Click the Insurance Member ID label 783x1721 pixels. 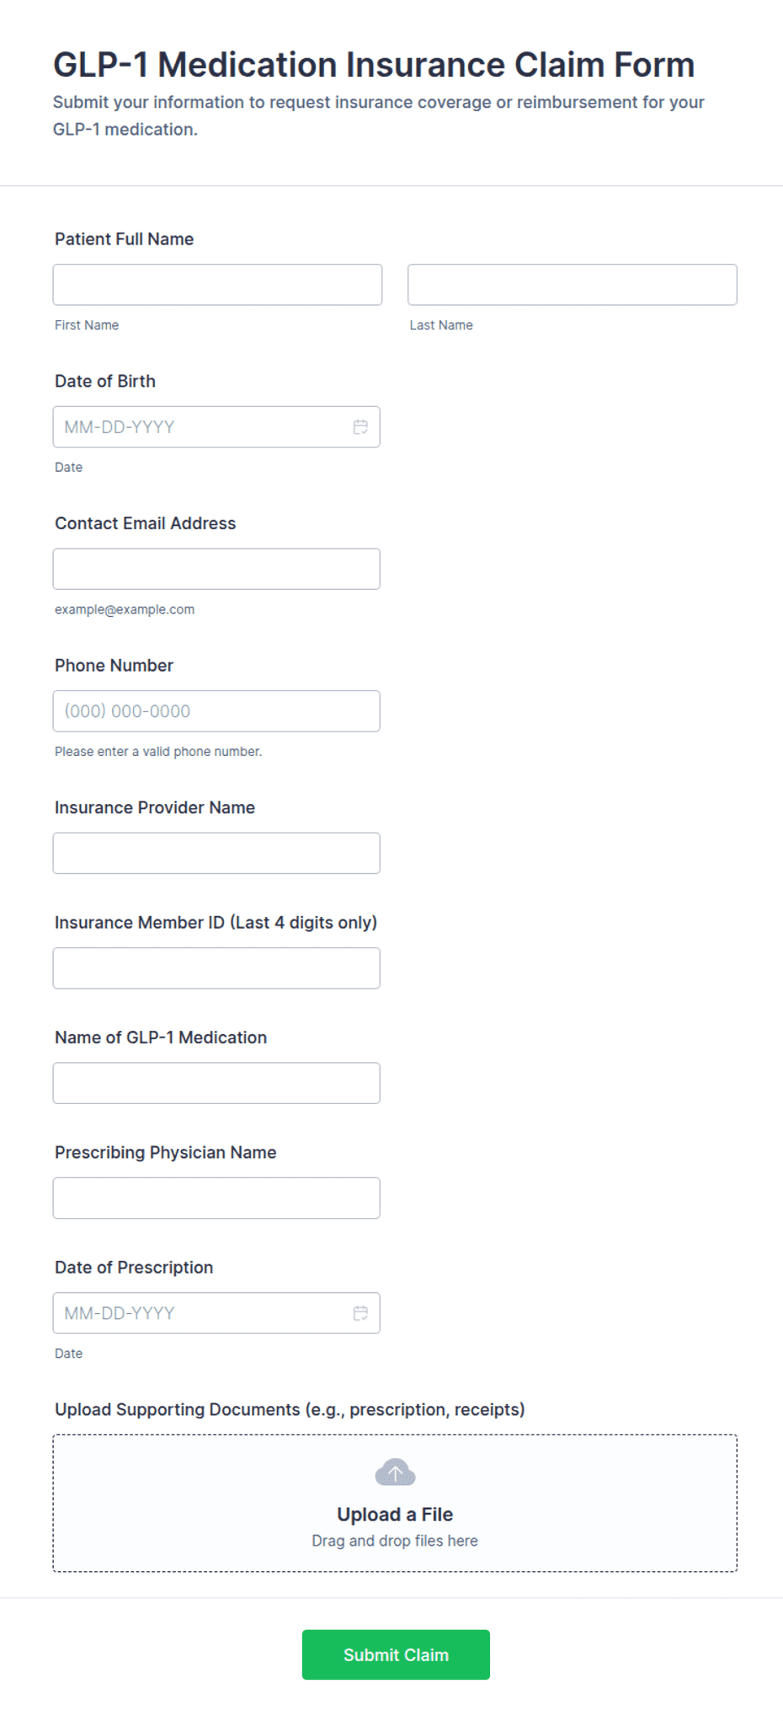[216, 923]
